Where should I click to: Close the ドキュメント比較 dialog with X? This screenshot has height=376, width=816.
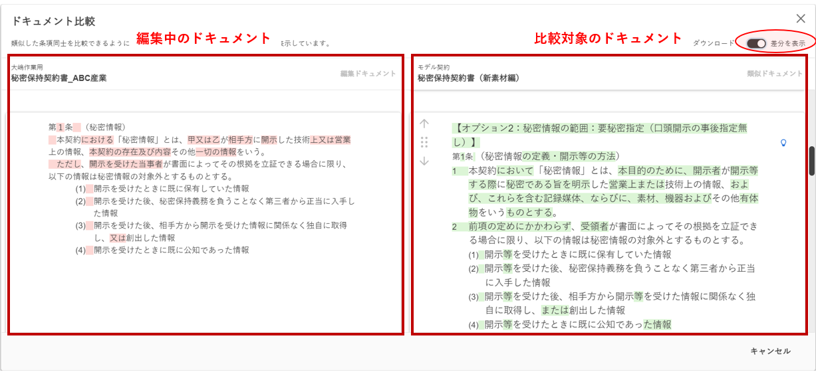(x=801, y=19)
